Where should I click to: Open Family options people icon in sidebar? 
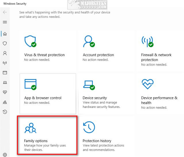click(x=5, y=102)
